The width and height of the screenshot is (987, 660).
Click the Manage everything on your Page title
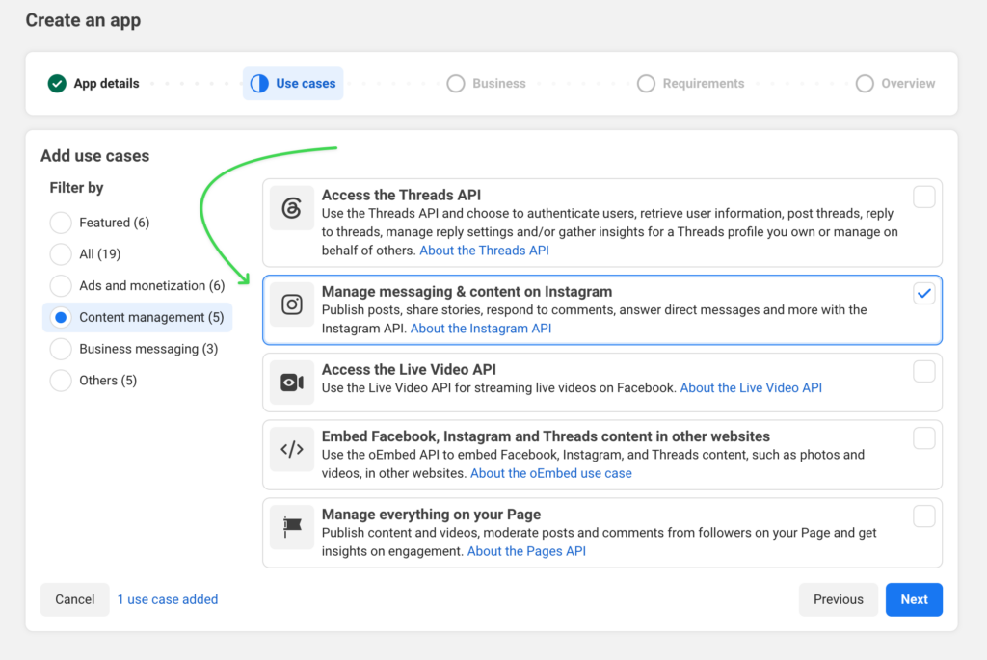click(431, 515)
